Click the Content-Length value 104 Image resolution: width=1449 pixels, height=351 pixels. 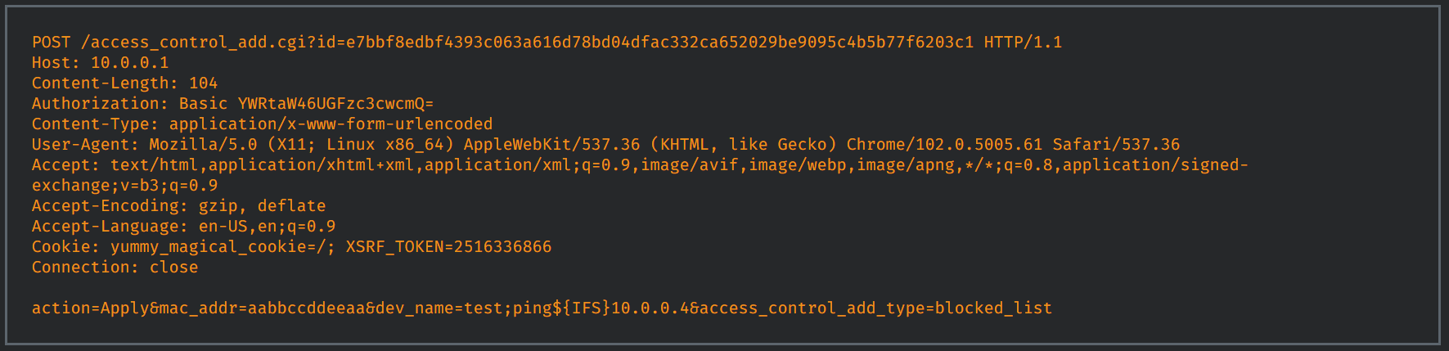click(x=203, y=83)
